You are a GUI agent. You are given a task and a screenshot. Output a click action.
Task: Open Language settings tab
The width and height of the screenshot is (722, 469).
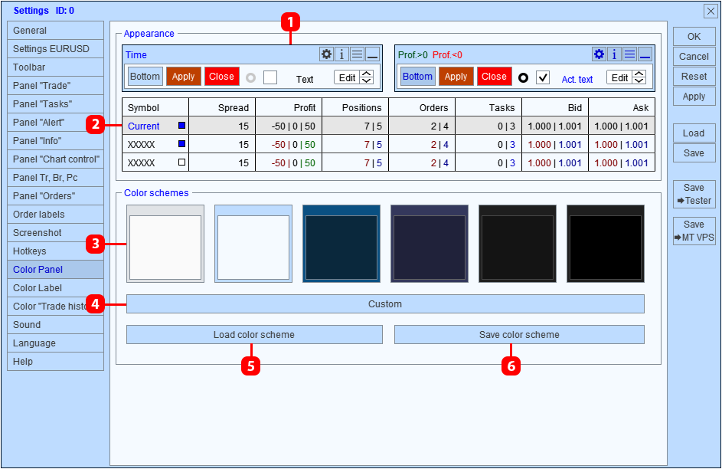pos(55,343)
